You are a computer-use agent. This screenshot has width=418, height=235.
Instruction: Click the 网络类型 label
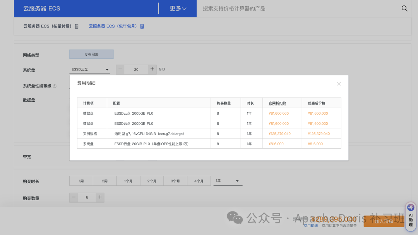tap(31, 55)
